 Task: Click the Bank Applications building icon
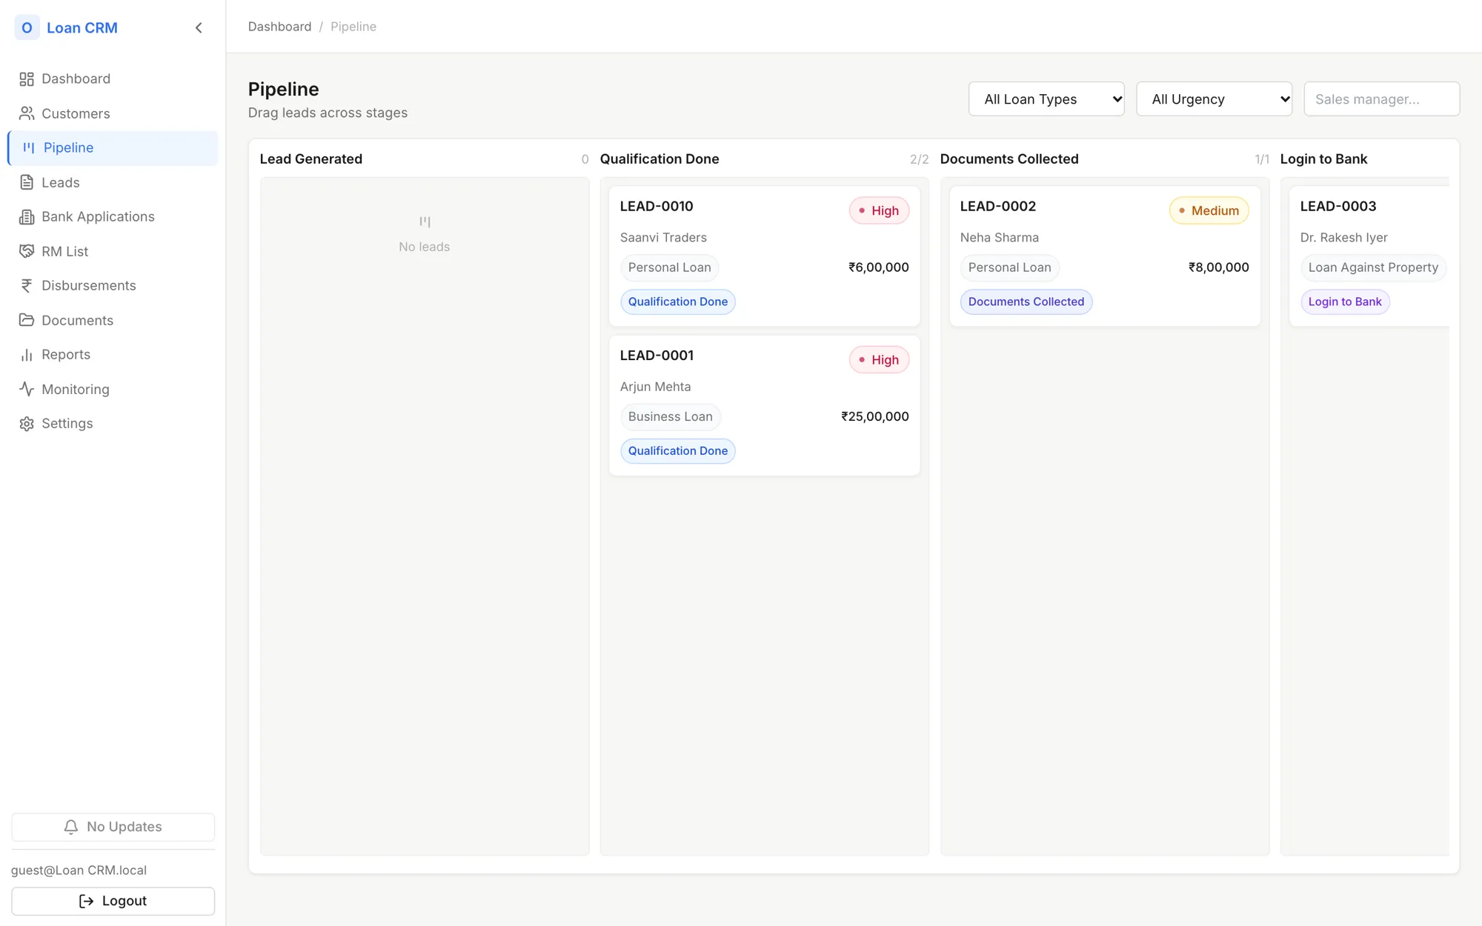(27, 216)
